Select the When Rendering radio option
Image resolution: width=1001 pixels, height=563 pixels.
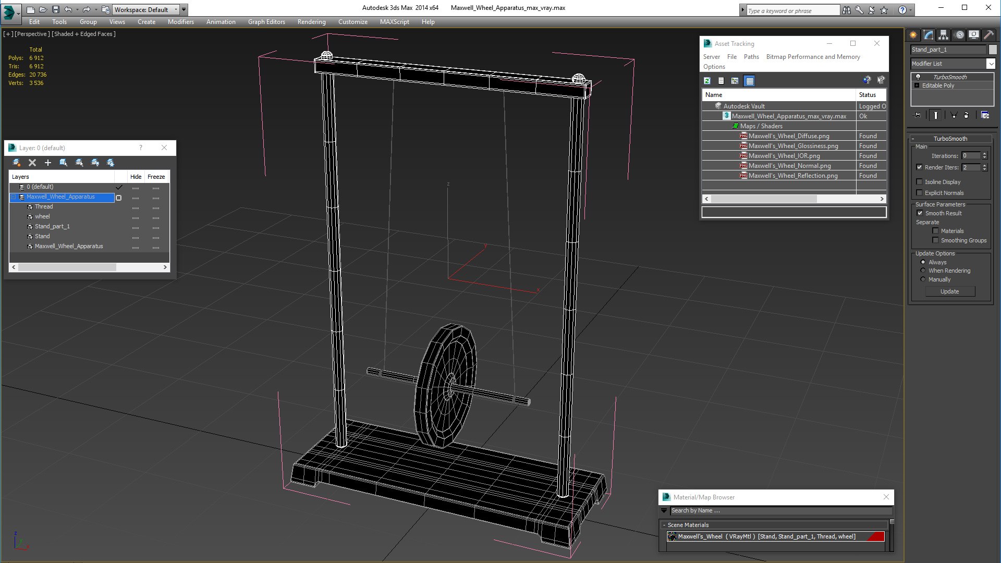[x=923, y=271]
